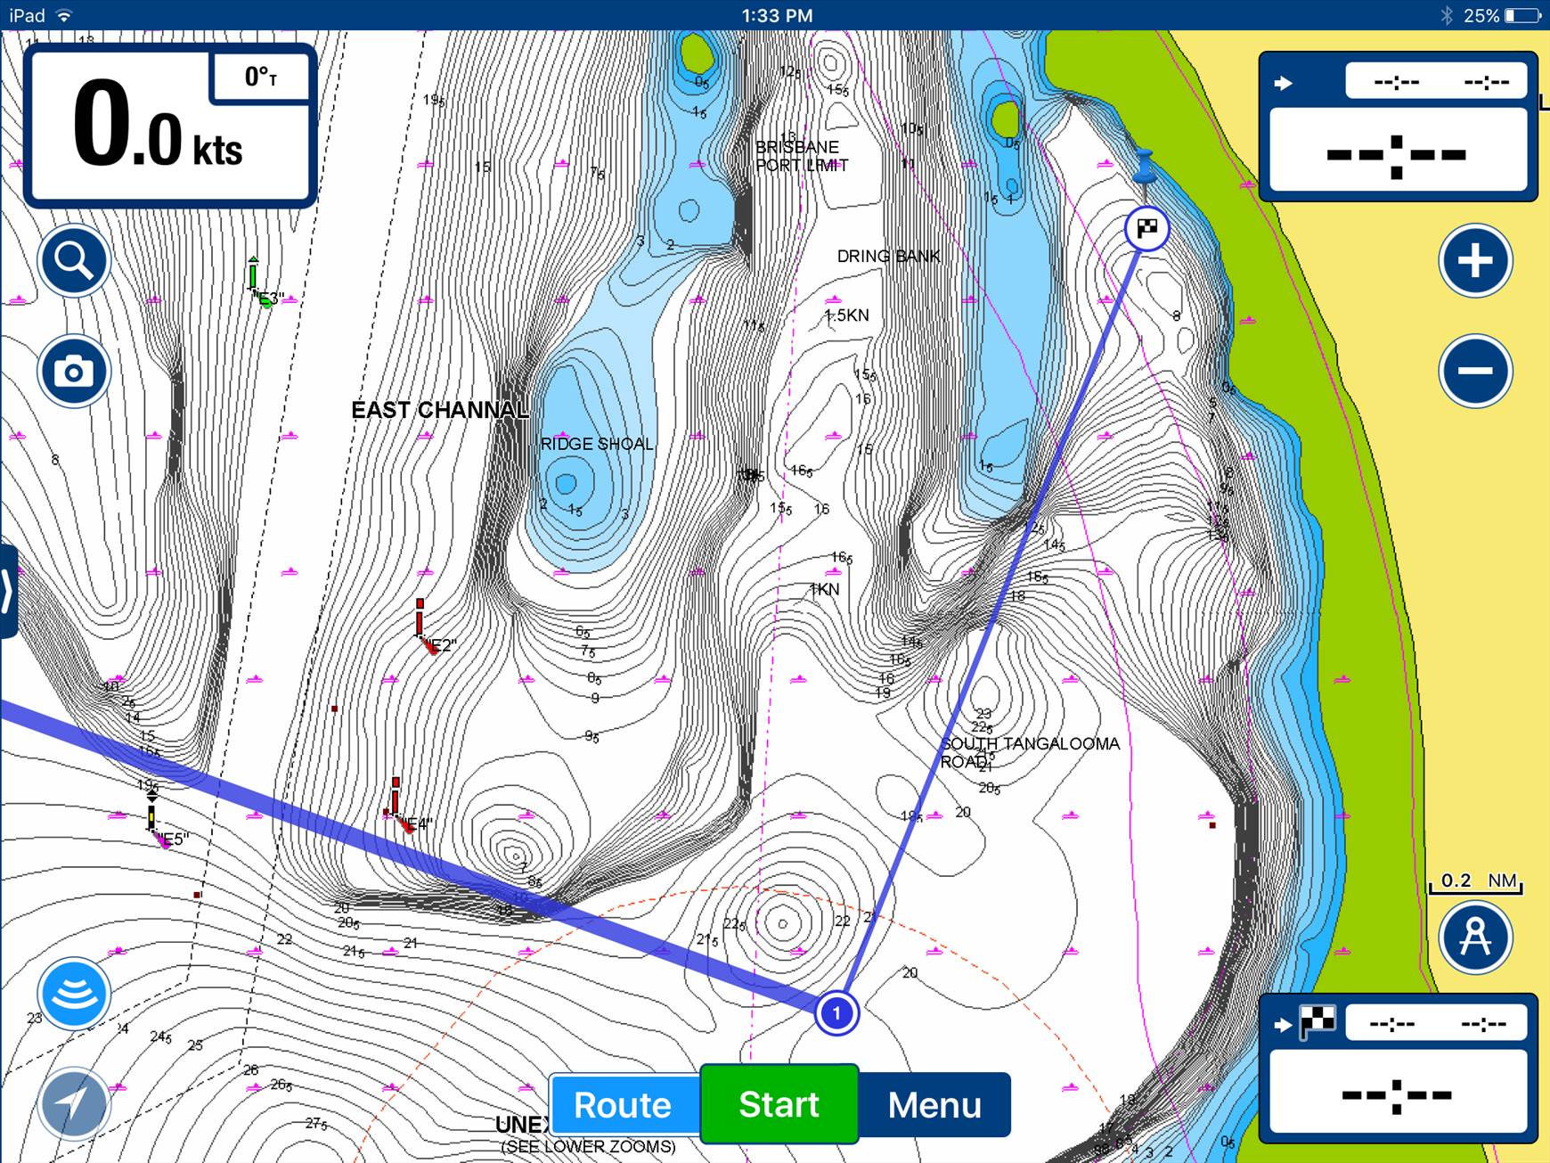Toggle the sonar chart layer icon
The image size is (1550, 1163).
pyautogui.click(x=74, y=994)
